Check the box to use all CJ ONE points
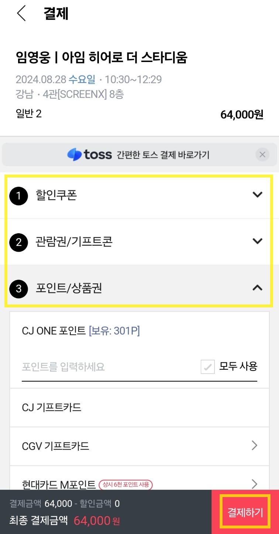This screenshot has width=279, height=534. (208, 366)
